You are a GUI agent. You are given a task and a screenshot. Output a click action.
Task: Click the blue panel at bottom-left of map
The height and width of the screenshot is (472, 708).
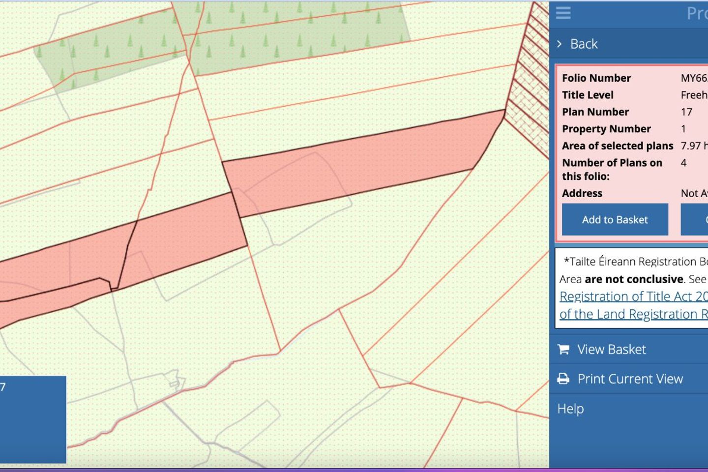(33, 419)
